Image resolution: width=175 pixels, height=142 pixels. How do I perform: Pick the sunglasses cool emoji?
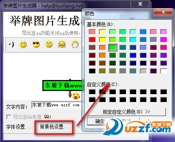(x=36, y=44)
